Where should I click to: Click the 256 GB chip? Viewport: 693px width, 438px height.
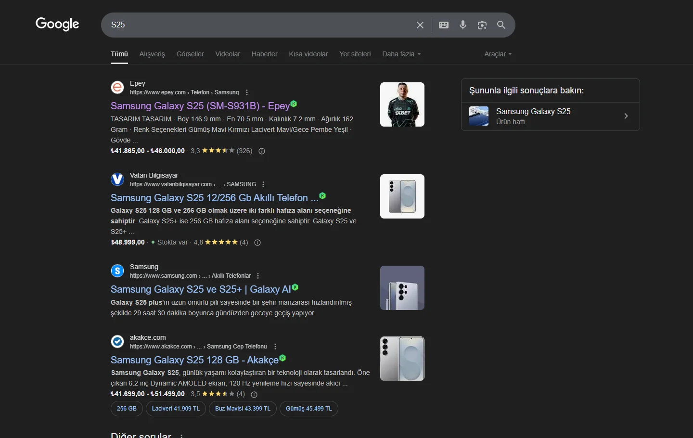127,409
